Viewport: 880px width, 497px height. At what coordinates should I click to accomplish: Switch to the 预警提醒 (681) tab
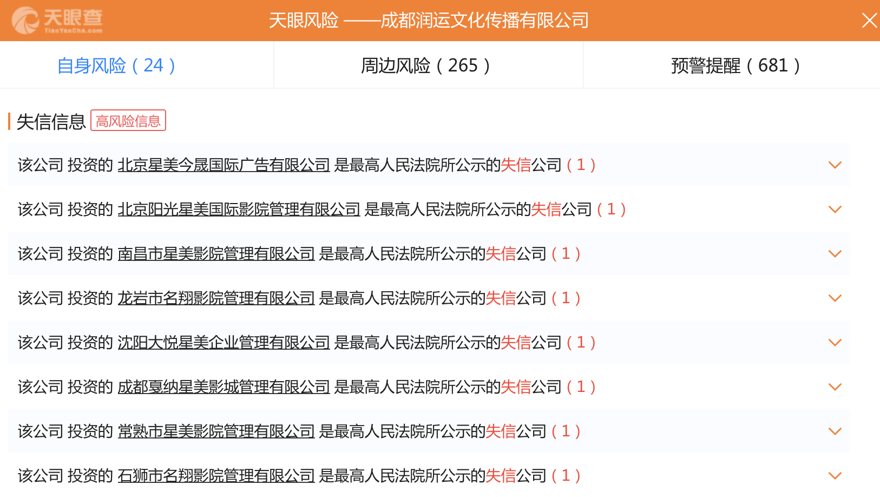click(x=736, y=66)
